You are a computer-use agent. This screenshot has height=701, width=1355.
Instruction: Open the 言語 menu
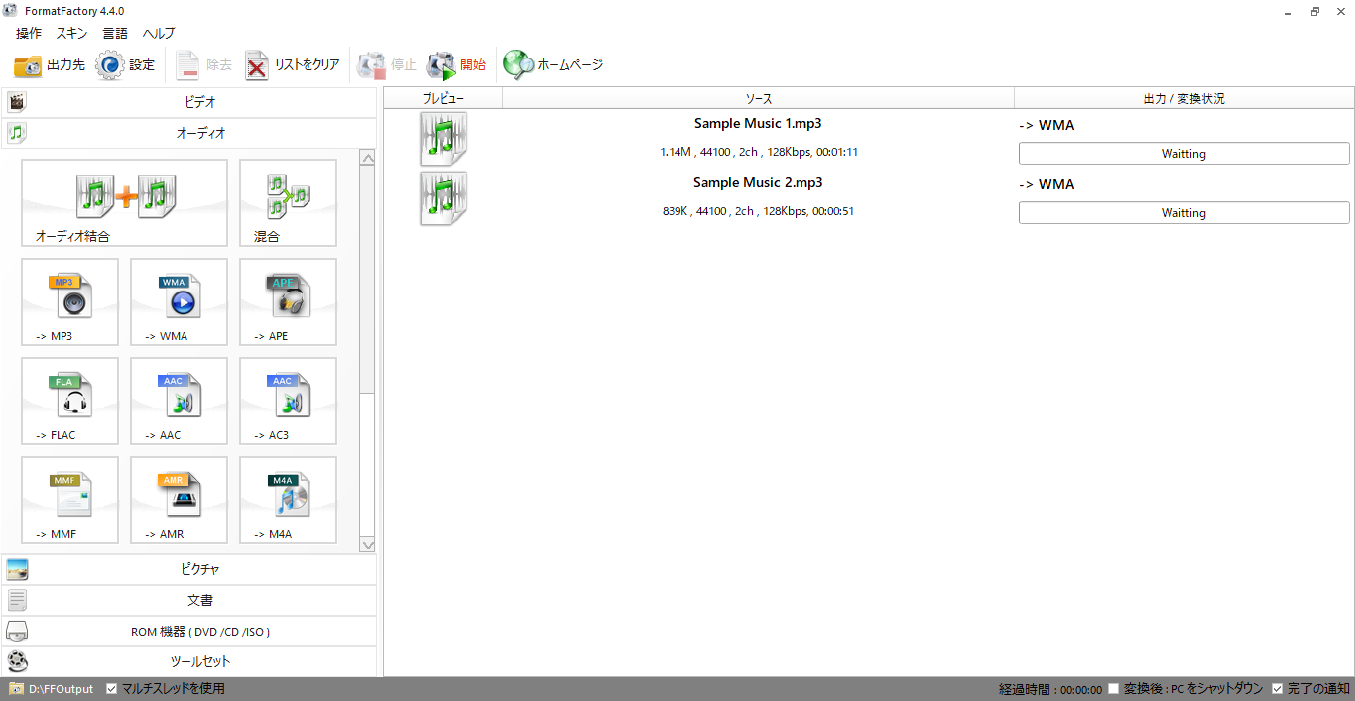pos(115,33)
